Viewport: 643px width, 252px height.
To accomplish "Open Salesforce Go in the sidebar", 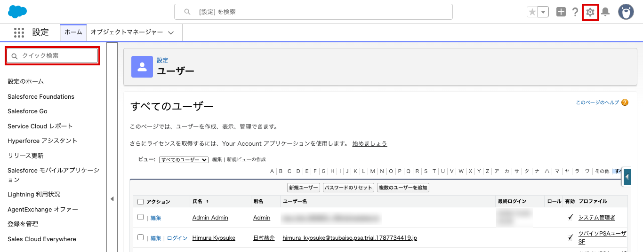I will [27, 111].
